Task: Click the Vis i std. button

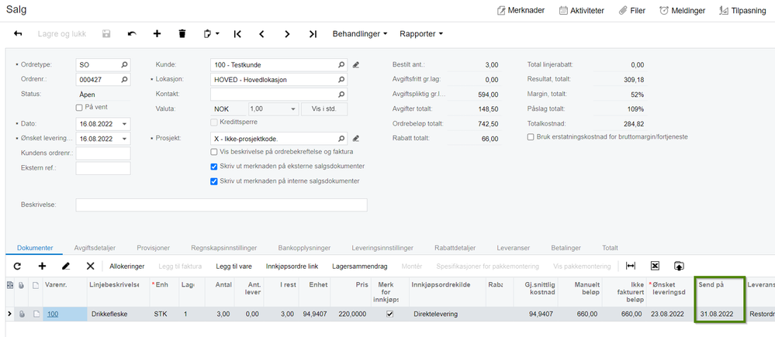Action: pos(324,109)
